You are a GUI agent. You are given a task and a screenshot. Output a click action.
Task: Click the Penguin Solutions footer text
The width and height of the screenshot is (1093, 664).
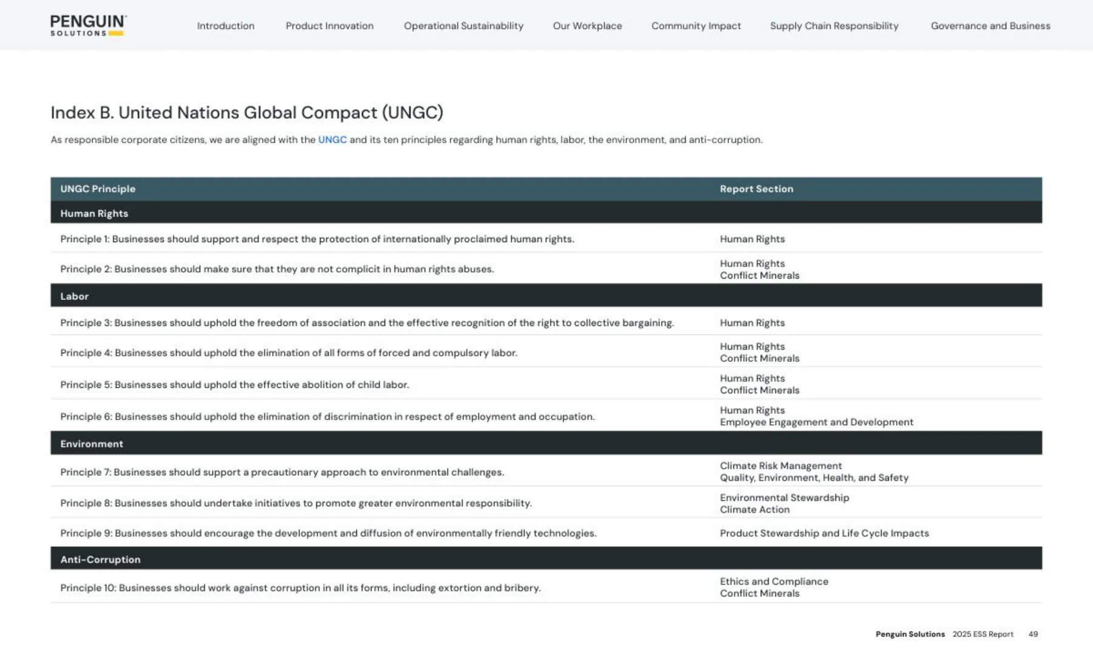tap(910, 634)
